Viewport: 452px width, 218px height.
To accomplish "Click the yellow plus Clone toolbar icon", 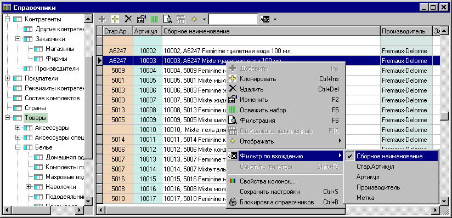I will (115, 19).
